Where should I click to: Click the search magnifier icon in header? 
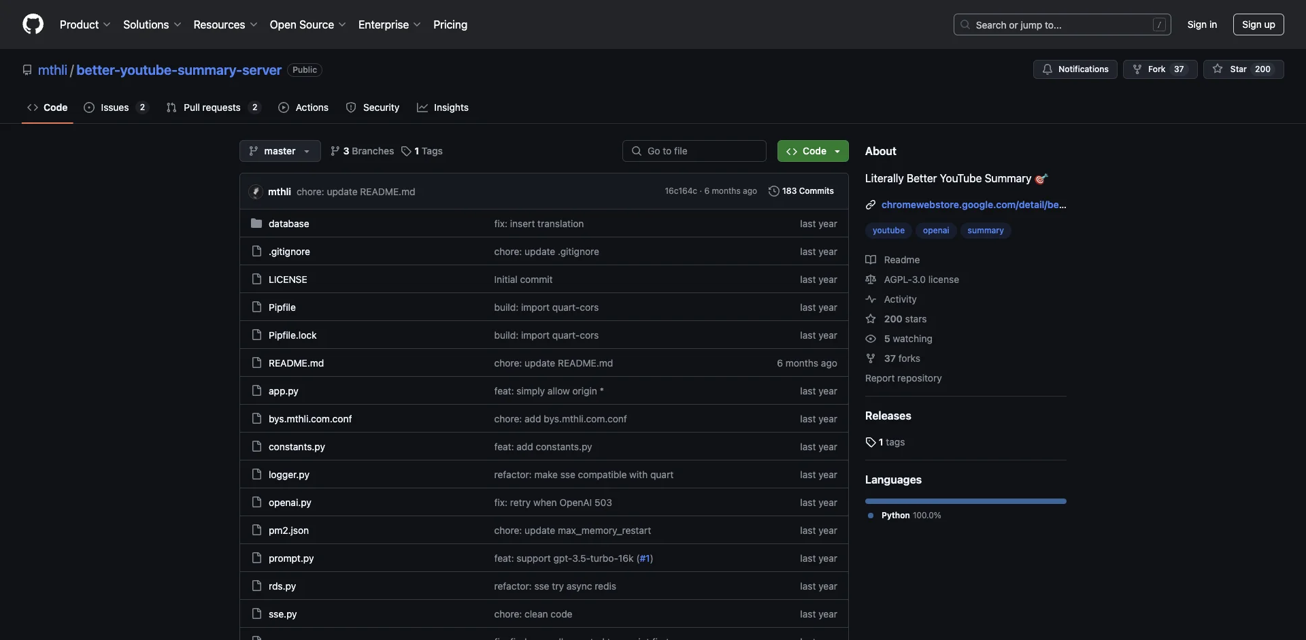[965, 24]
